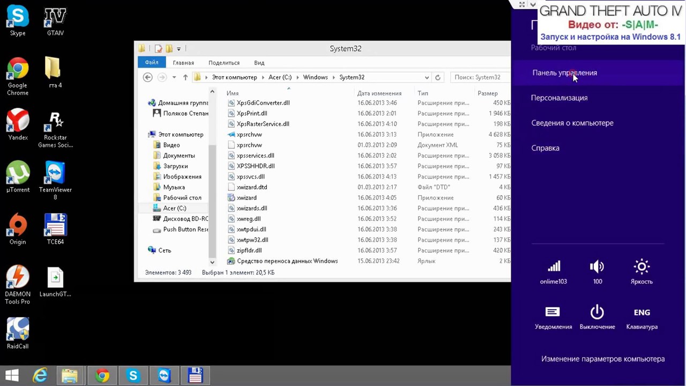Open the onlime103 network settings
The image size is (686, 386).
pos(554,272)
